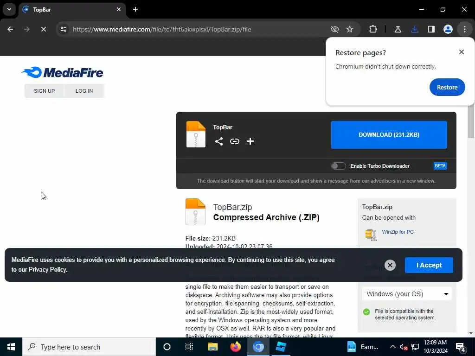Viewport: 475px width, 356px height.
Task: Open Cortana circle icon in taskbar
Action: pos(167,347)
